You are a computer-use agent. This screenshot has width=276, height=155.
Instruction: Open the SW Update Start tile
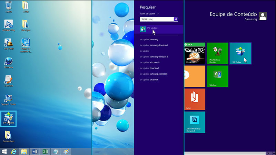240,53
